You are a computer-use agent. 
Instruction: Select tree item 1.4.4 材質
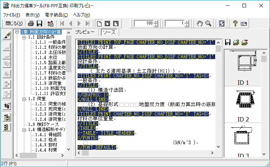click(x=46, y=150)
